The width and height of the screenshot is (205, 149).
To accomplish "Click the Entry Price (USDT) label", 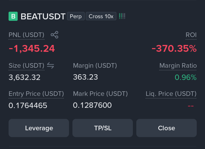I will click(36, 94).
